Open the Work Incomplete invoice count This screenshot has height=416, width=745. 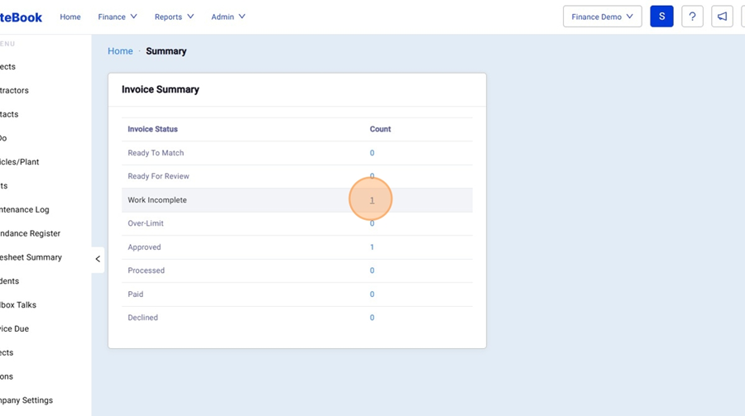(x=372, y=200)
